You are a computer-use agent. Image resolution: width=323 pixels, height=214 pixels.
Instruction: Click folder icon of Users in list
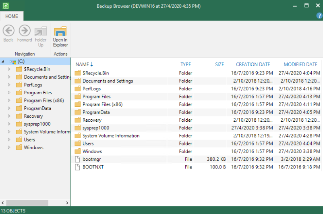point(78,143)
